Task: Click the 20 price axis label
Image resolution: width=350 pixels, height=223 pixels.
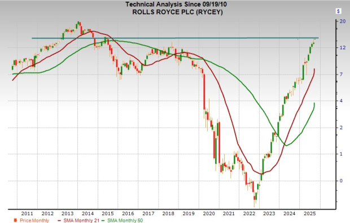Action: tap(343, 21)
